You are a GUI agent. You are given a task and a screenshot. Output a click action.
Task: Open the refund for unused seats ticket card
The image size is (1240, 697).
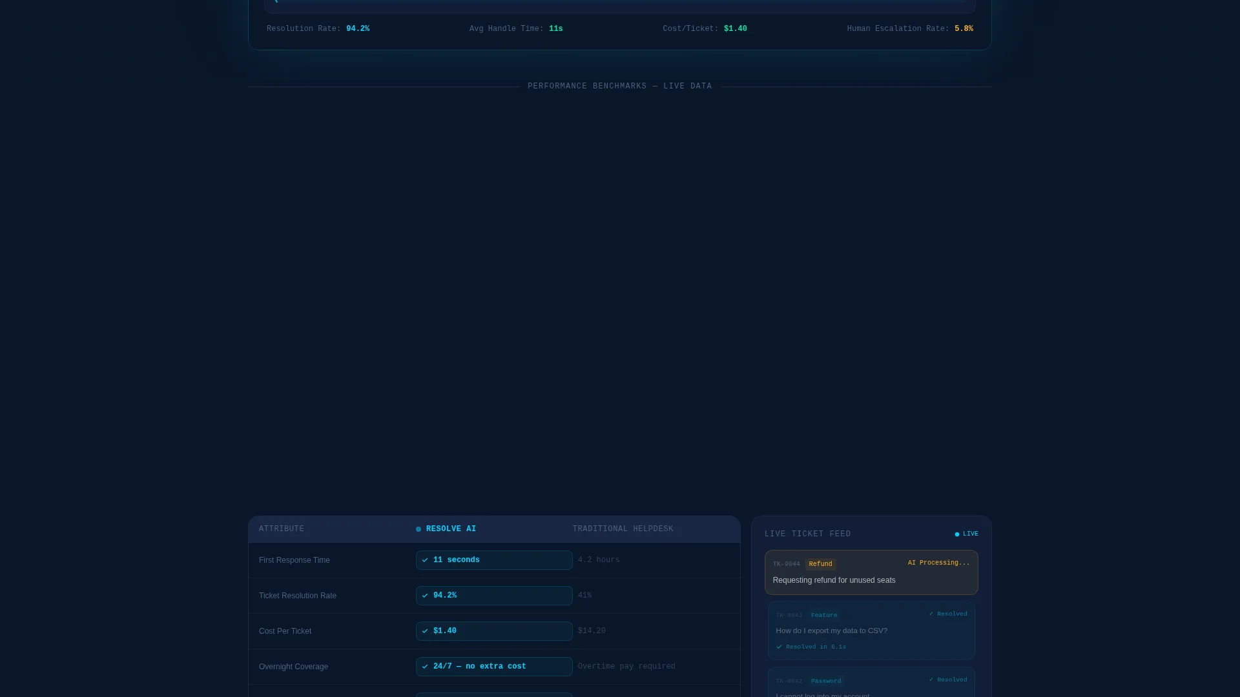coord(871,572)
